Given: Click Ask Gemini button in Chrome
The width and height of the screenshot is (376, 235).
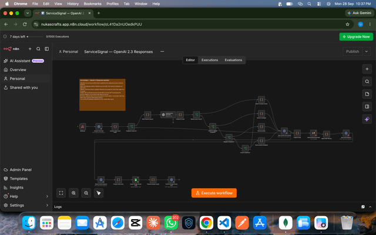Looking at the screenshot, I should point(359,13).
